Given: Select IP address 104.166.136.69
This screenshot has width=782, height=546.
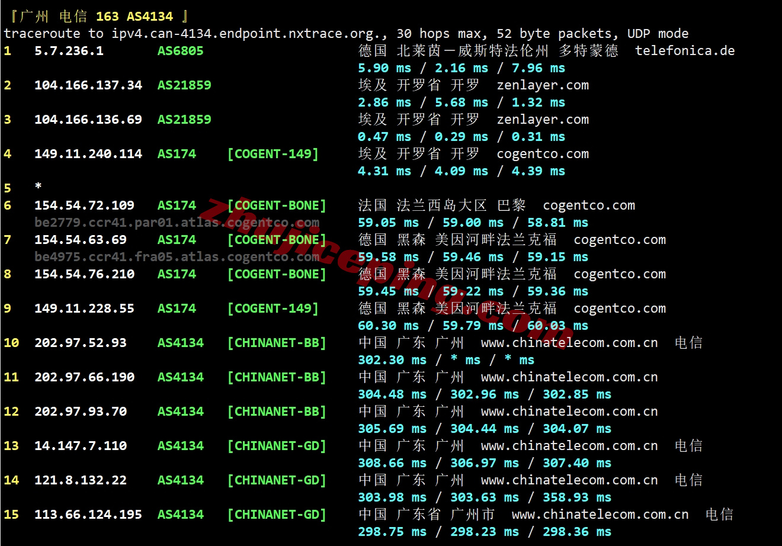Looking at the screenshot, I should coord(88,120).
